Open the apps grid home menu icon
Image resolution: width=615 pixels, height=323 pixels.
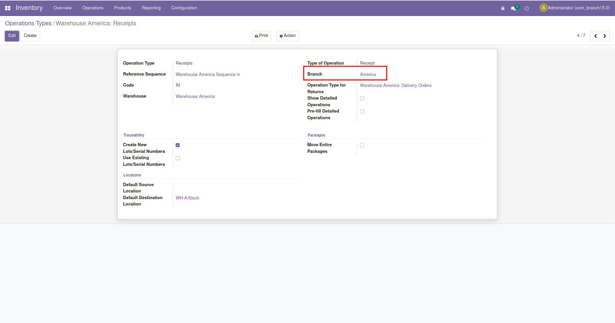point(8,8)
